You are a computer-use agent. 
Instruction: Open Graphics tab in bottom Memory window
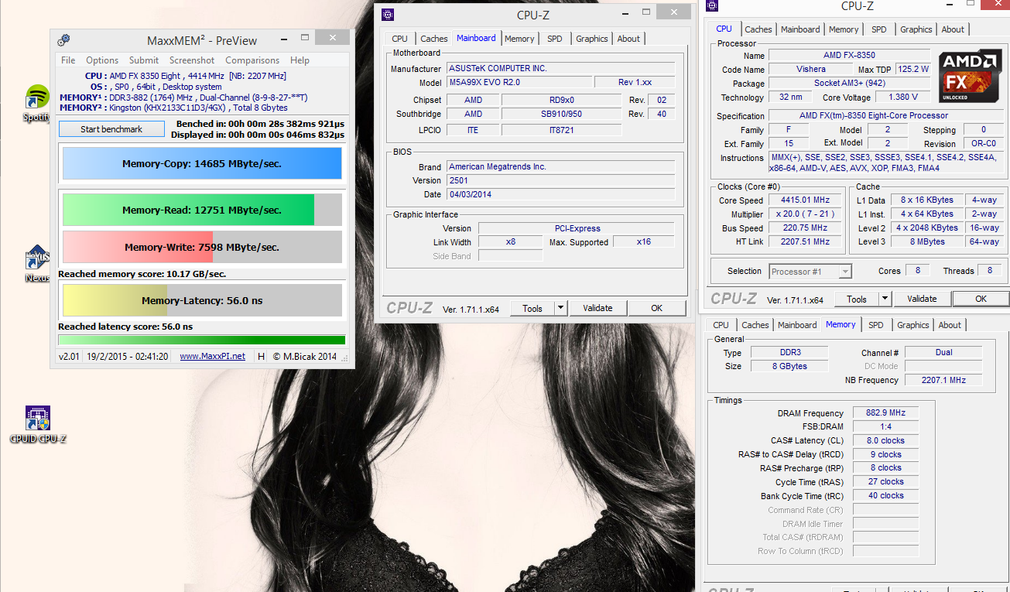(913, 325)
